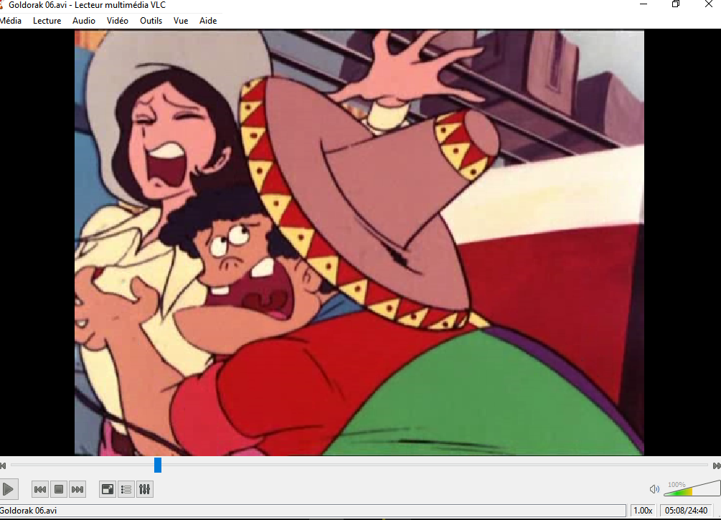Screen dimensions: 721x520
Task: Adjust the volume slider at 100%
Action: click(692, 488)
